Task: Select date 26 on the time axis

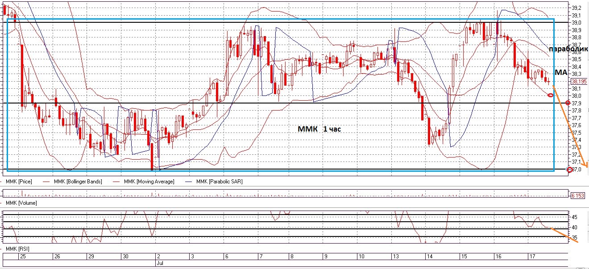Action: (57, 257)
